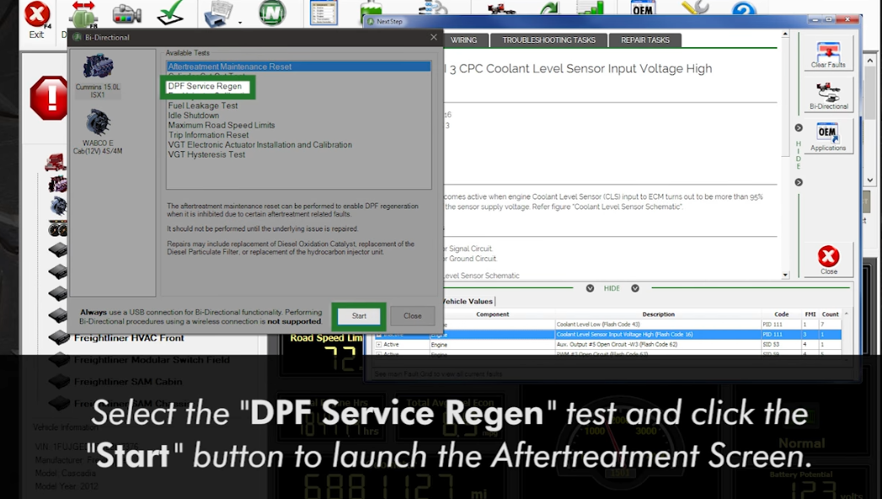Viewport: 882px width, 499px height.
Task: Click the SID 53 code cell
Action: tap(781, 344)
